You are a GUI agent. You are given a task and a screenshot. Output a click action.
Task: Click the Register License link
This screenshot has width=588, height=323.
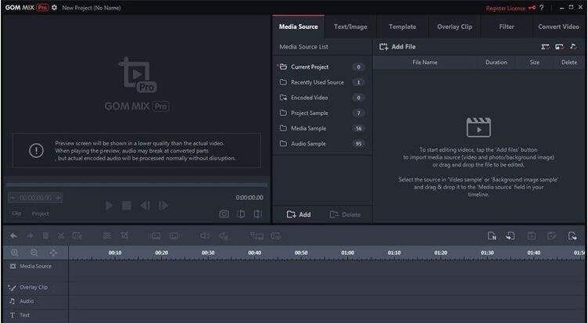511,8
